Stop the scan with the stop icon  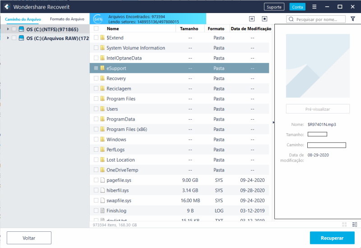(264, 19)
